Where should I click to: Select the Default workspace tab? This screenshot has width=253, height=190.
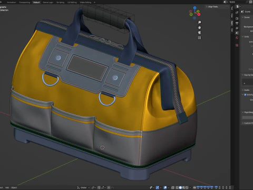click(36, 3)
